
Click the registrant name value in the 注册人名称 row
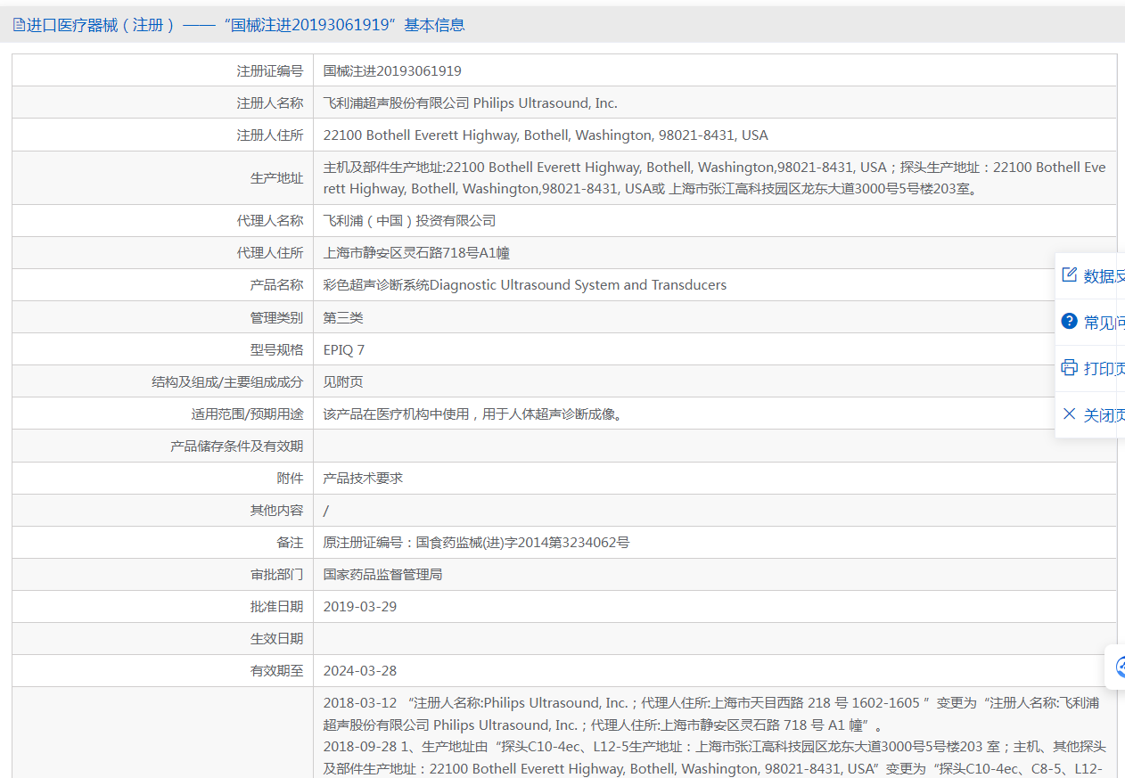click(x=470, y=103)
